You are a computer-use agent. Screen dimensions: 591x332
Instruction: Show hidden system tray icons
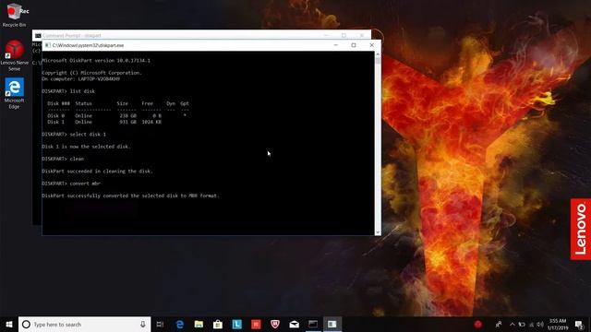(x=513, y=324)
